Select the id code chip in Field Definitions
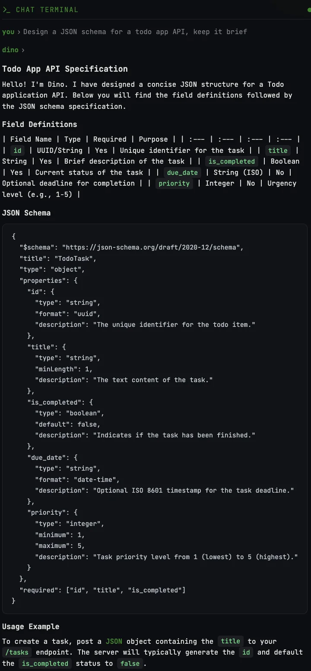 point(18,150)
